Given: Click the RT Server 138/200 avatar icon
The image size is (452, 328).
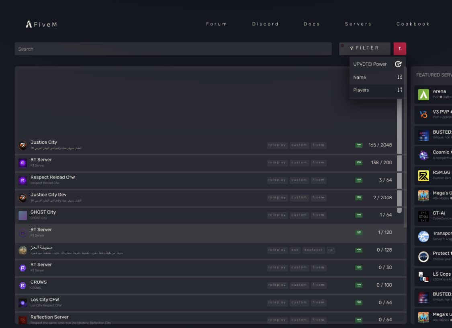Looking at the screenshot, I should (23, 163).
